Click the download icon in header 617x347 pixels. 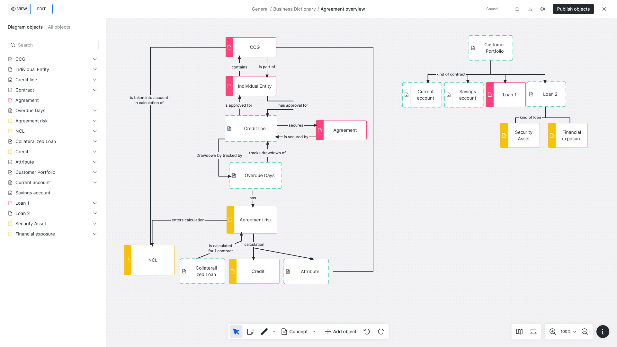(x=530, y=9)
